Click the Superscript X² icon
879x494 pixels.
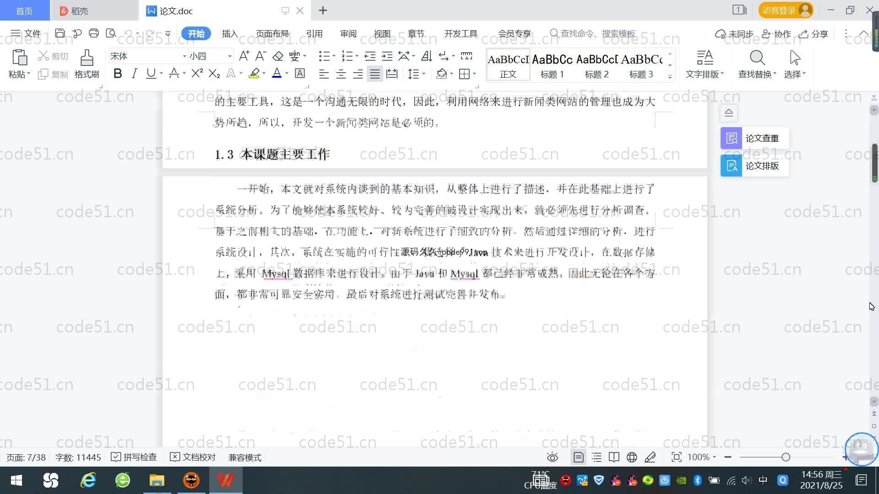pos(197,74)
